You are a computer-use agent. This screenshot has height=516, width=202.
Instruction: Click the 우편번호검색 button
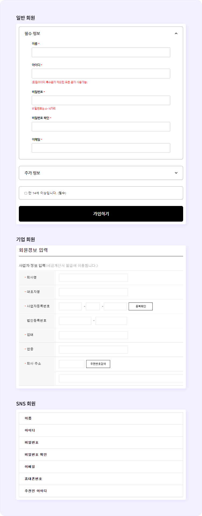[98, 364]
